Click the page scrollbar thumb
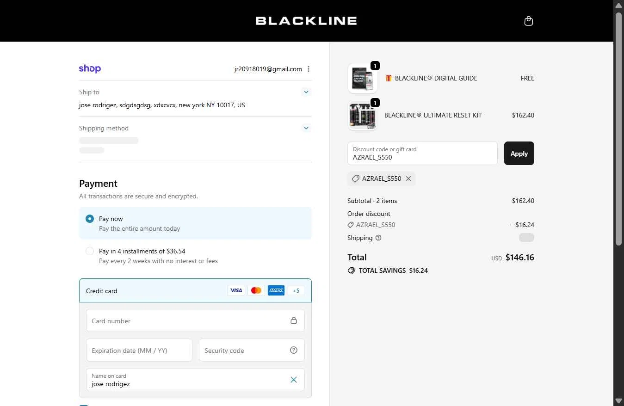 (618, 129)
